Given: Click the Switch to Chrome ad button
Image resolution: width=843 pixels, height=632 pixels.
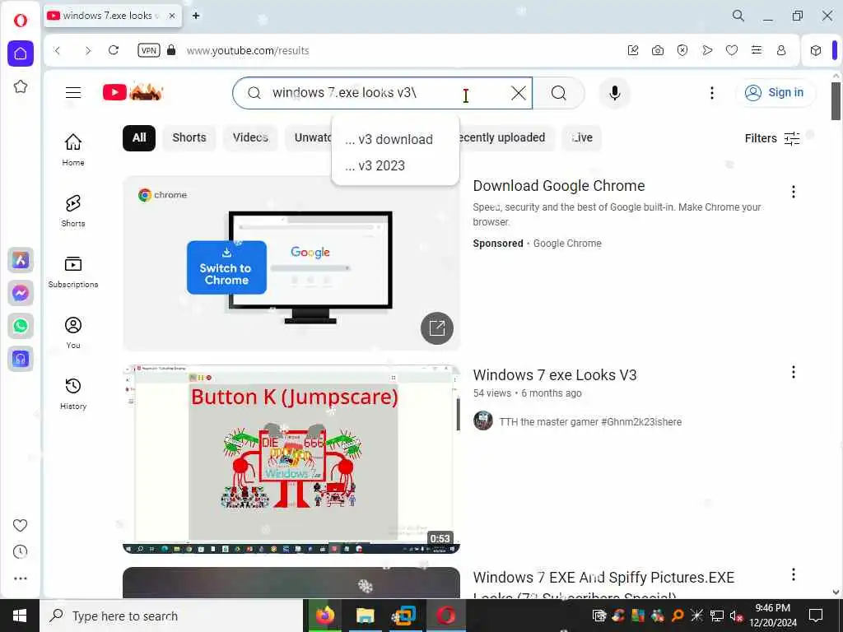Looking at the screenshot, I should (x=226, y=267).
